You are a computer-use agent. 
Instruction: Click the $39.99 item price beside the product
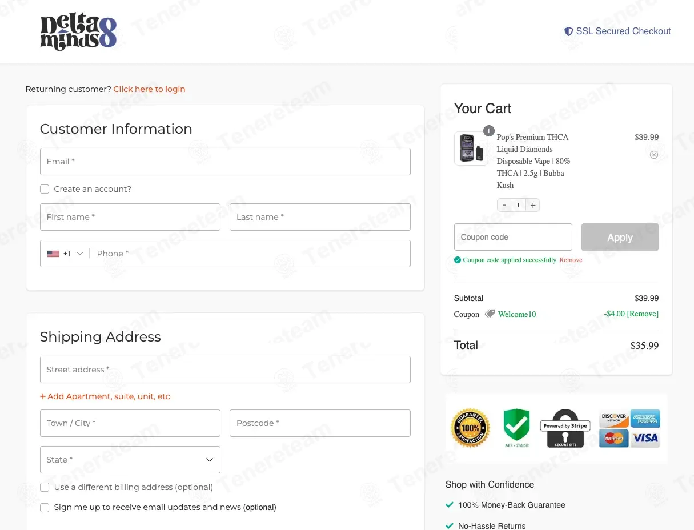[647, 137]
